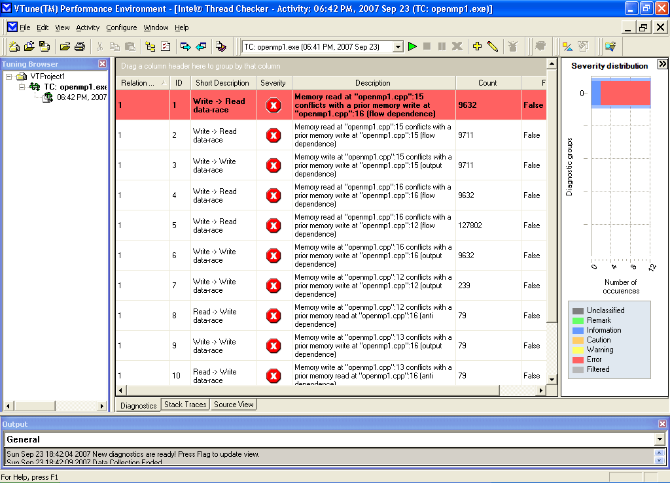Select the 06:42 PM, 2007 activity result
The width and height of the screenshot is (670, 483).
tap(82, 97)
